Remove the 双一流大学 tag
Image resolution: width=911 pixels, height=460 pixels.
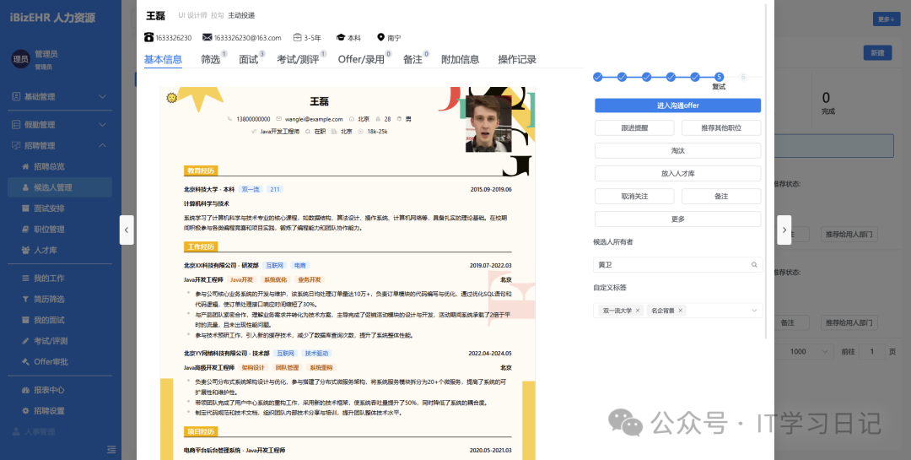pyautogui.click(x=638, y=311)
